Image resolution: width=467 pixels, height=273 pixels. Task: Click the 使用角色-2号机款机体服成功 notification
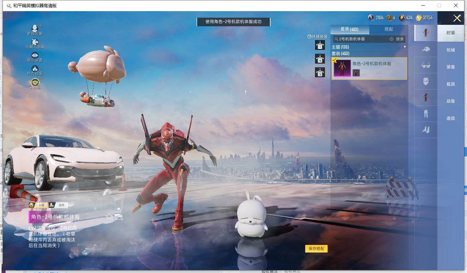click(233, 22)
